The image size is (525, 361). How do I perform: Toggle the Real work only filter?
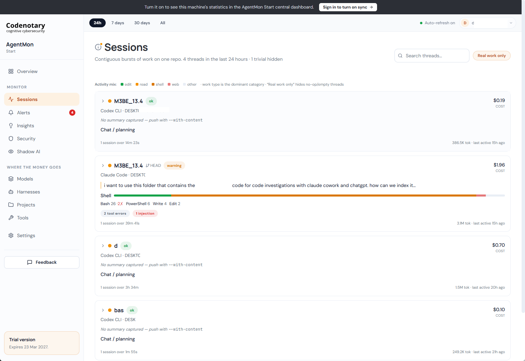[x=492, y=56]
